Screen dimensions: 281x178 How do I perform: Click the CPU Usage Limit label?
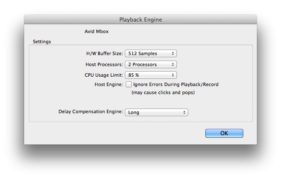(104, 75)
